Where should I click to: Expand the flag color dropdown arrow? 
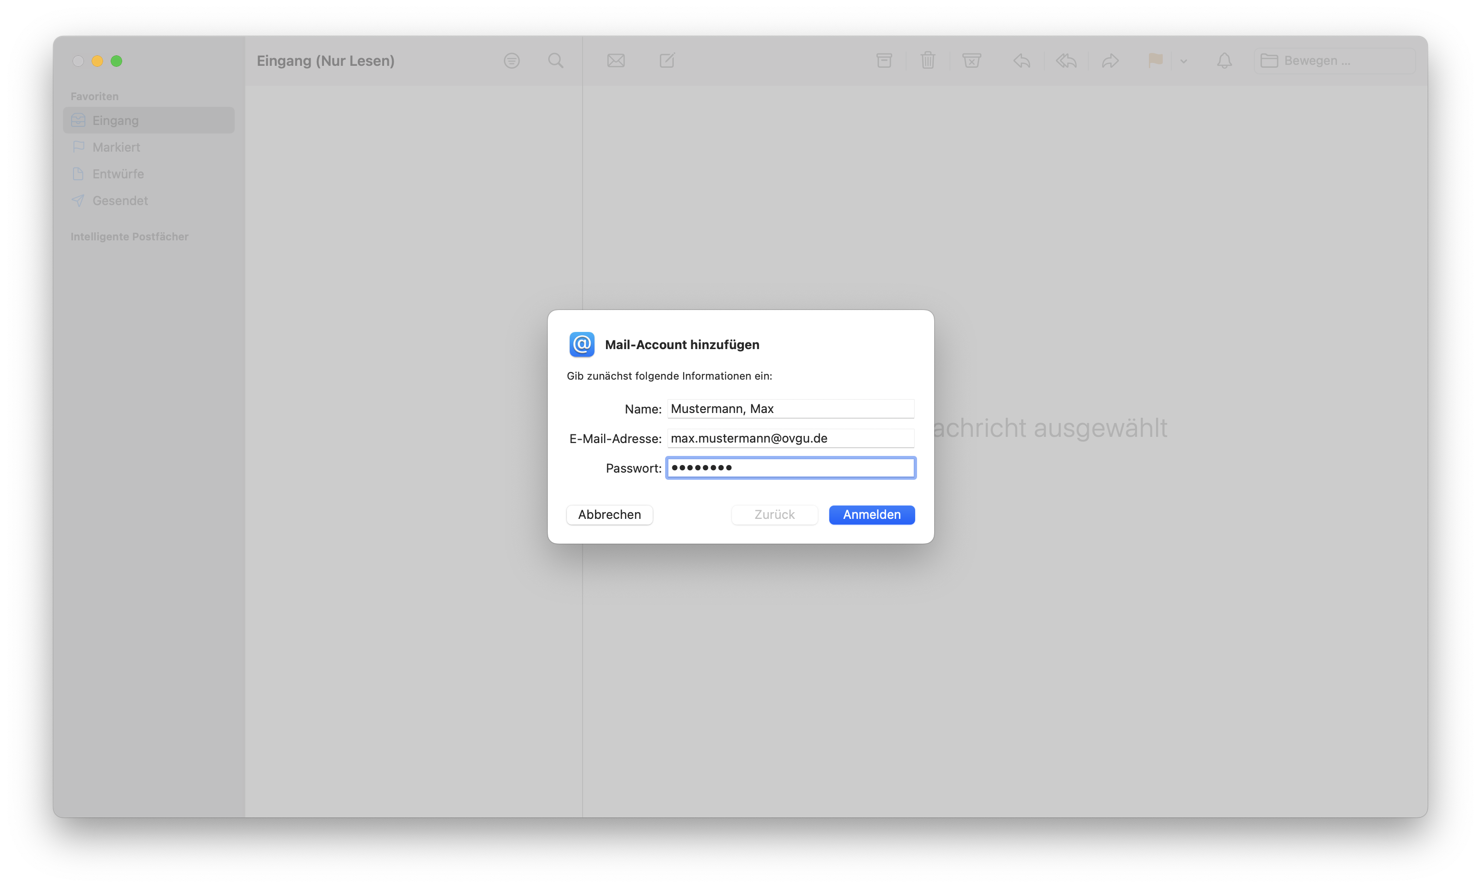(x=1183, y=61)
